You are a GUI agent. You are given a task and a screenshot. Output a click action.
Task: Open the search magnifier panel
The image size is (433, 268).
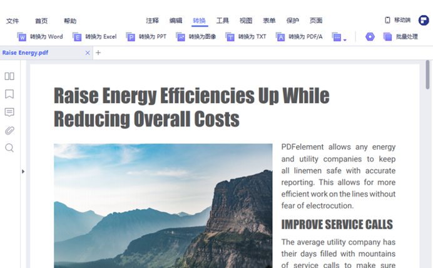click(x=9, y=148)
